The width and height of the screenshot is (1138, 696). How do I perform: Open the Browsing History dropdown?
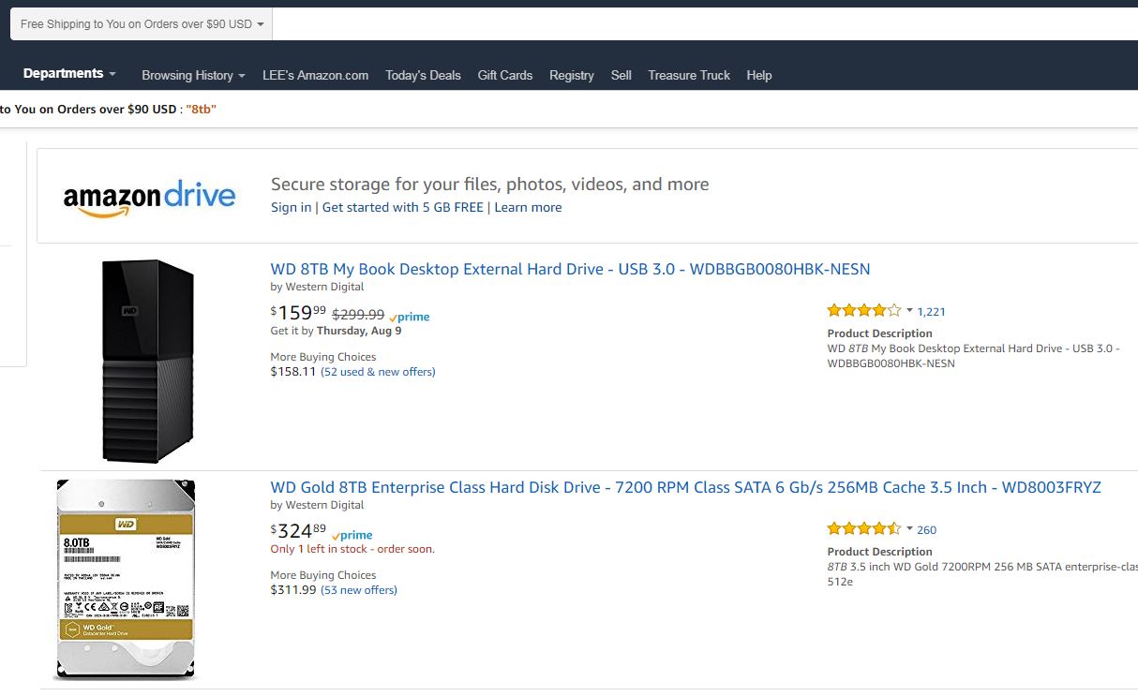point(193,75)
